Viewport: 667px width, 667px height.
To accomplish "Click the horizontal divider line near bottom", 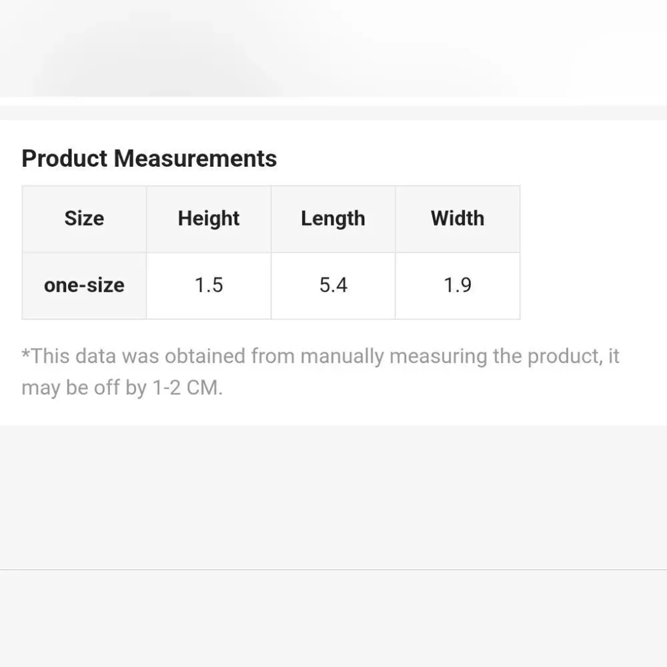I will 333,570.
